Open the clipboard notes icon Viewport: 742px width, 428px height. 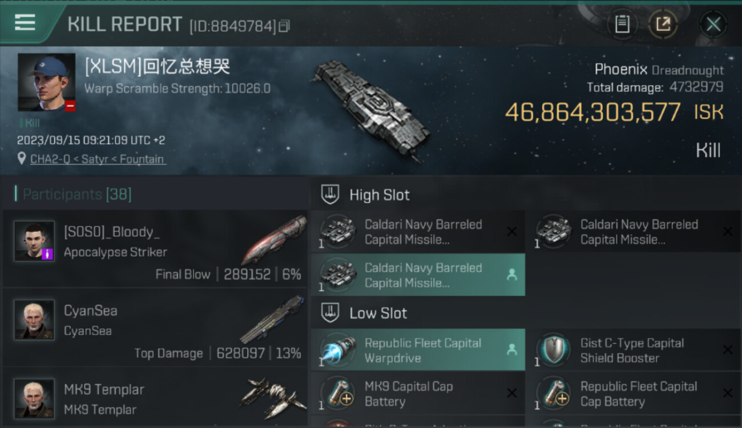tap(622, 24)
